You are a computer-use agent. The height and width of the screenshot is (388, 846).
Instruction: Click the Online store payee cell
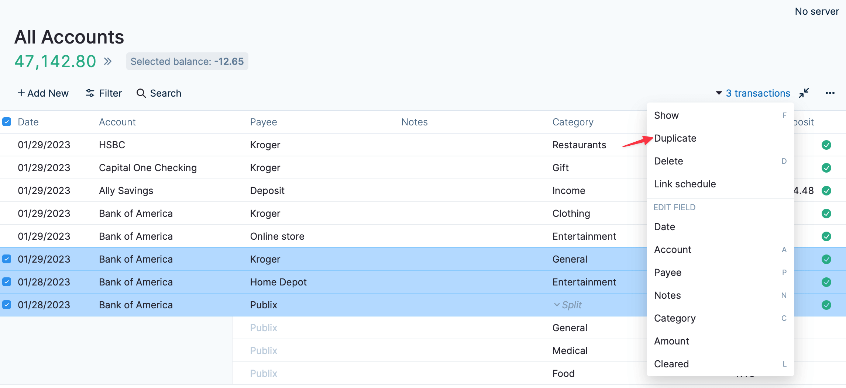pyautogui.click(x=277, y=236)
